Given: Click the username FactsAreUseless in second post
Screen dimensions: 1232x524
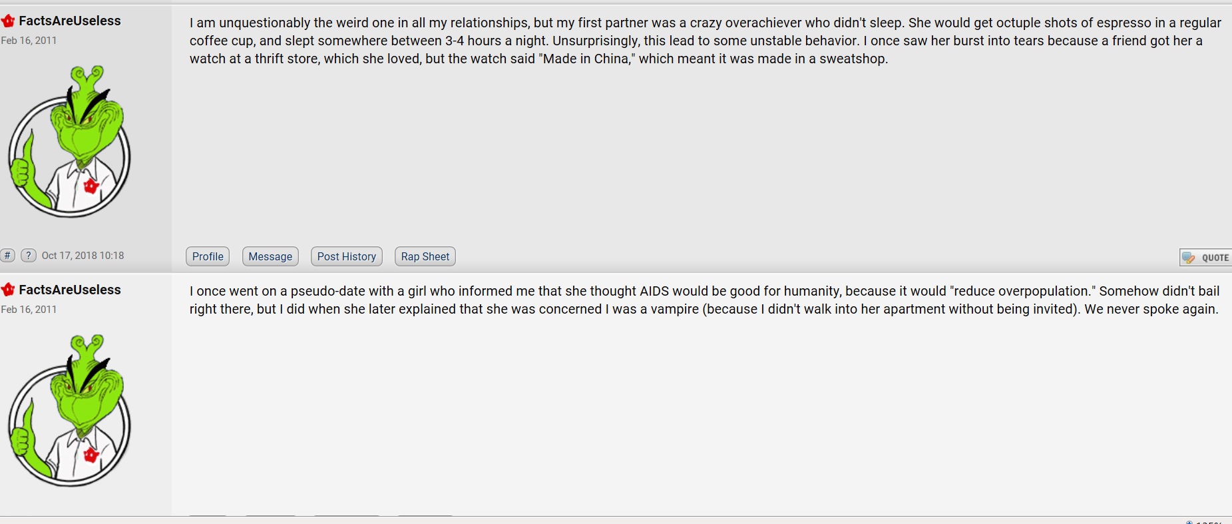Looking at the screenshot, I should [x=70, y=290].
